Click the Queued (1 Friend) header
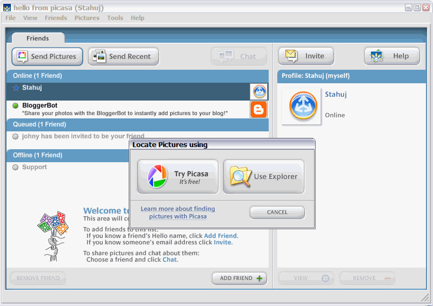 pyautogui.click(x=137, y=124)
